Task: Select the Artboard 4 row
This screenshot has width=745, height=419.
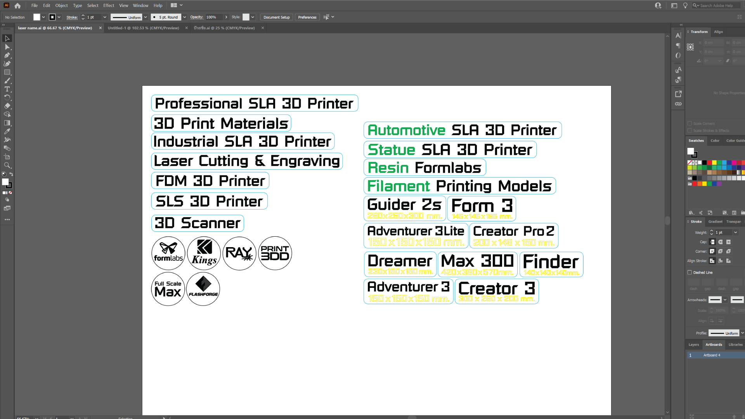Action: tap(716, 355)
